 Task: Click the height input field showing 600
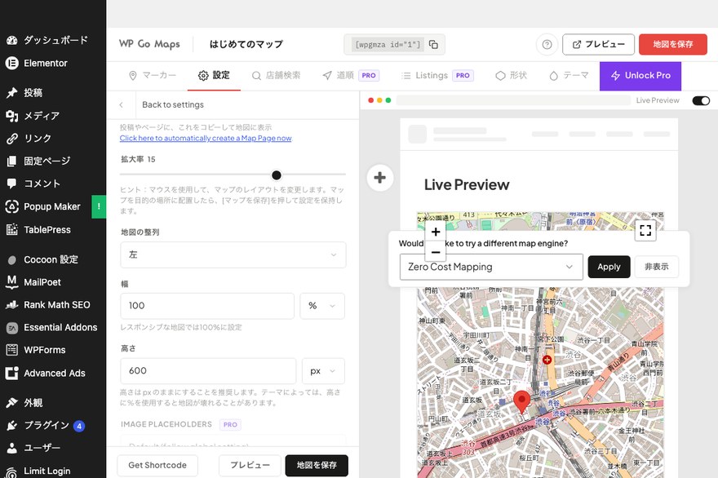pos(208,371)
